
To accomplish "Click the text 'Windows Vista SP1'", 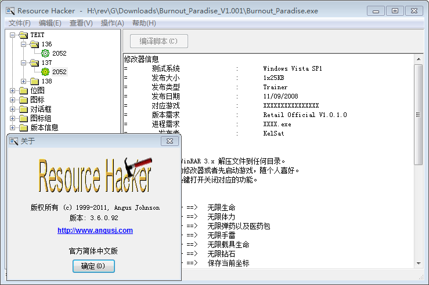I will coord(293,68).
